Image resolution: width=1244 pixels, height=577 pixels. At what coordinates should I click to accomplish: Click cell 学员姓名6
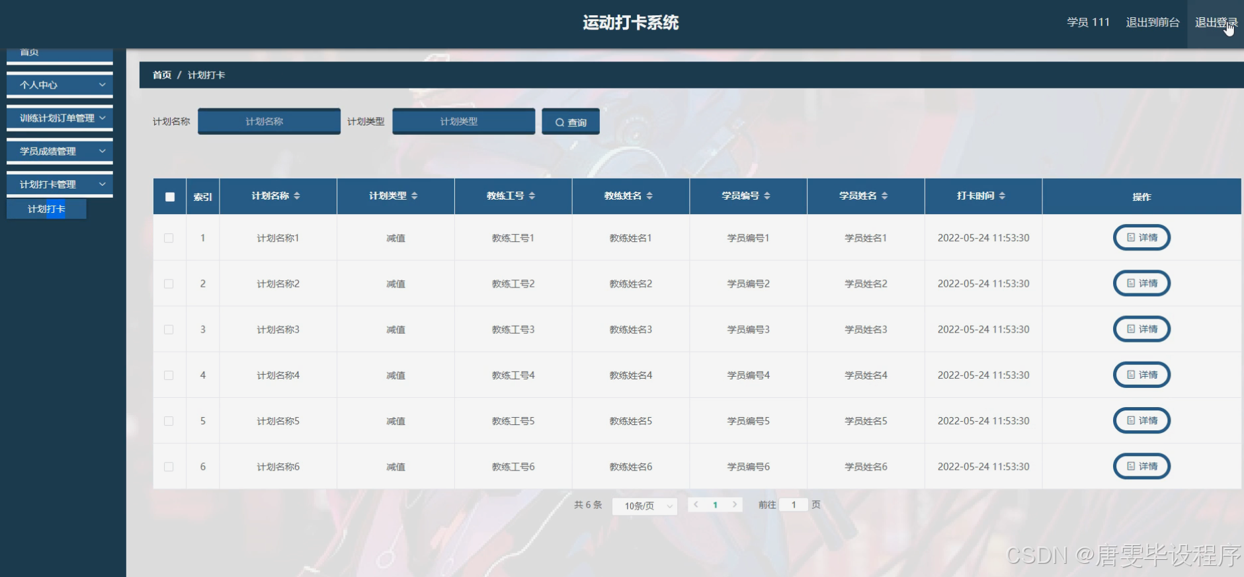point(866,467)
